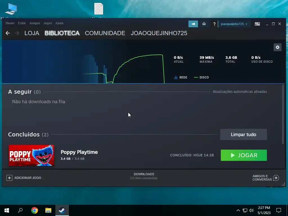
Task: Show hidden system tray icons
Action: (238, 210)
